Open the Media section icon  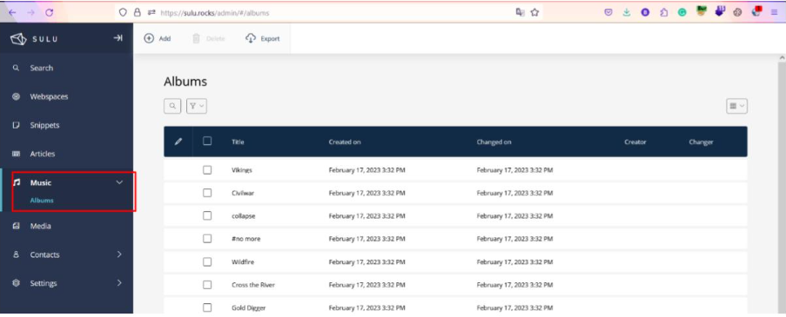pos(16,226)
